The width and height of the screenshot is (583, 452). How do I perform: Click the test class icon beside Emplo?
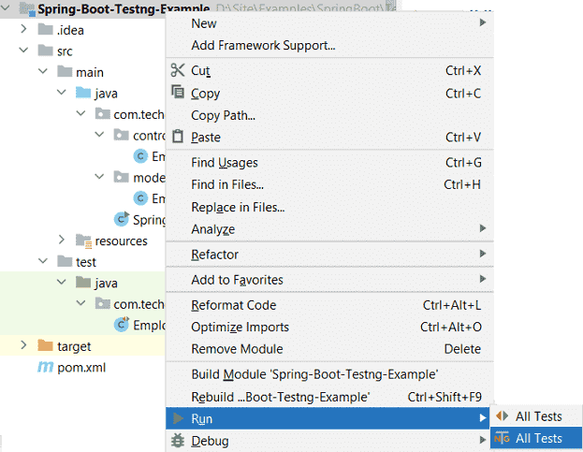click(122, 324)
